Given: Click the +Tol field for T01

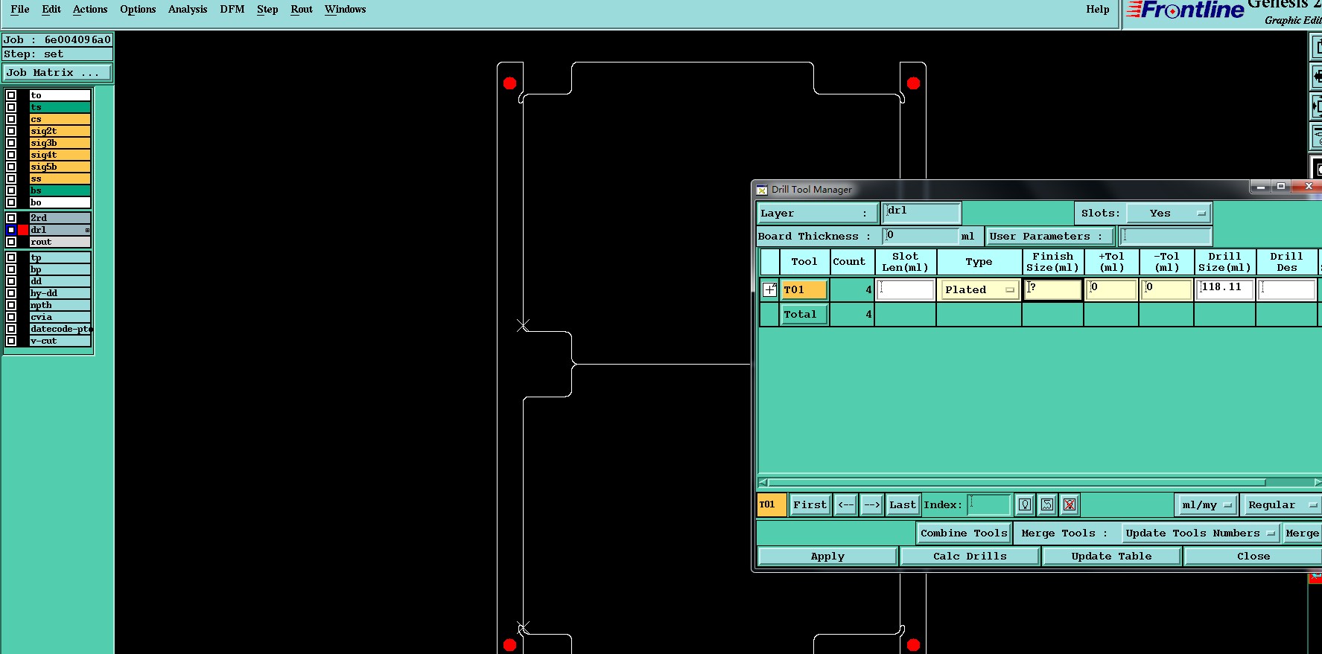Looking at the screenshot, I should (1111, 289).
